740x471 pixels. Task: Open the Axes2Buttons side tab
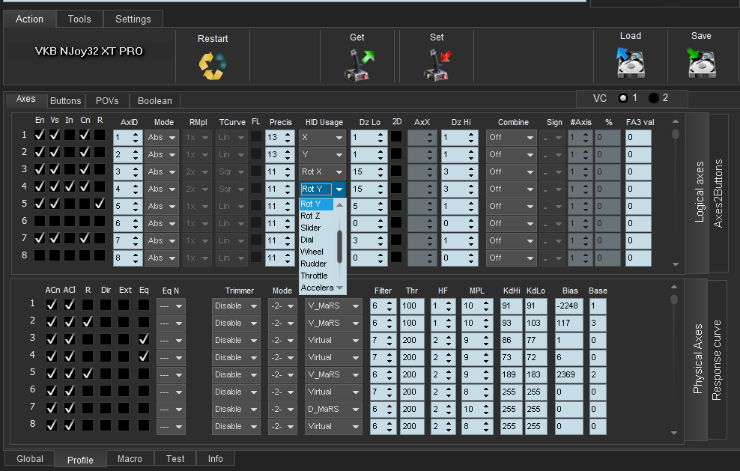click(x=718, y=193)
